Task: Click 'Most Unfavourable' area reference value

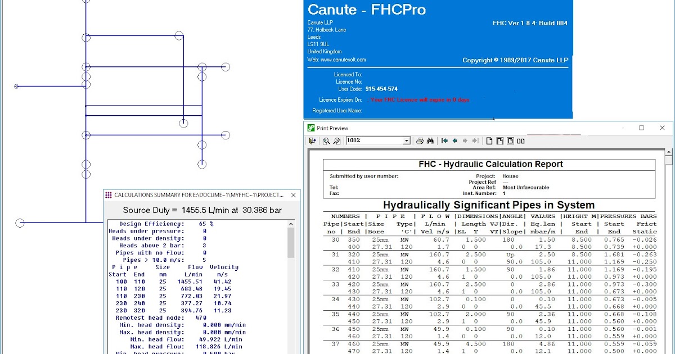Action: [526, 188]
